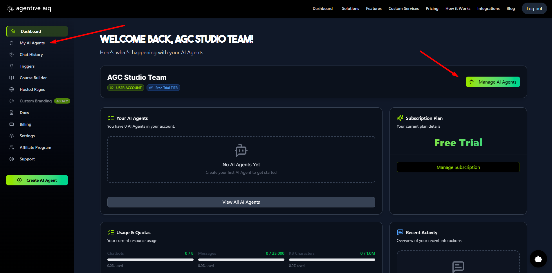Click the Billing card icon
This screenshot has width=552, height=273.
pyautogui.click(x=12, y=124)
